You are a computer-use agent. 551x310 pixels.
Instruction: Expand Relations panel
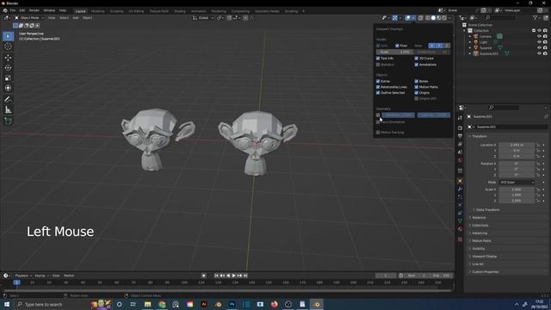tap(479, 218)
